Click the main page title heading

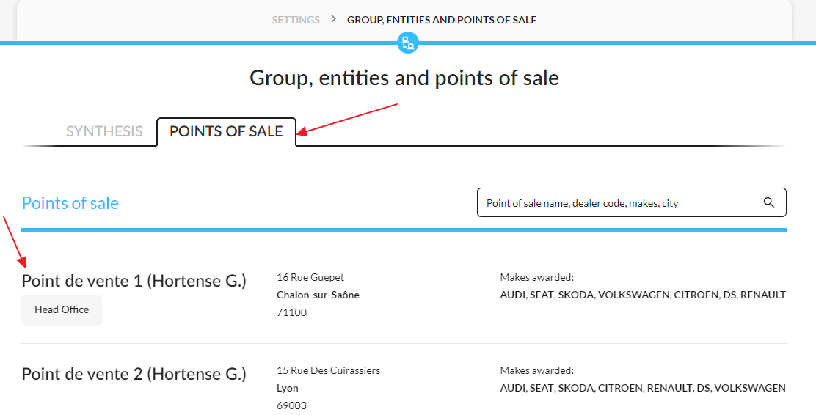(x=404, y=78)
